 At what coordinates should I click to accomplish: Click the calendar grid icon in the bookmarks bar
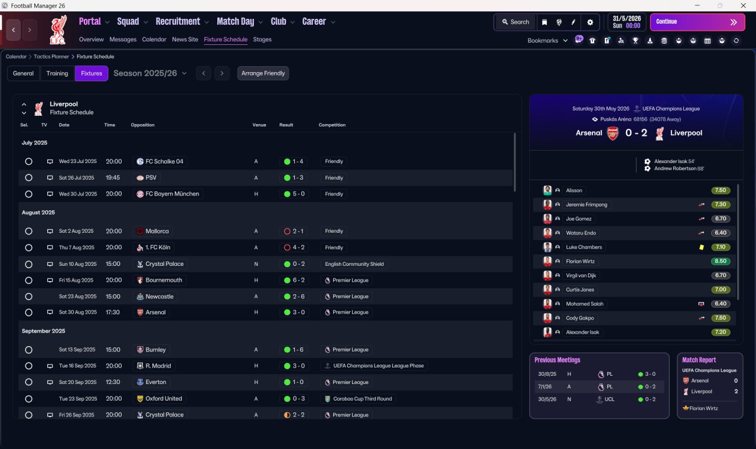(708, 41)
